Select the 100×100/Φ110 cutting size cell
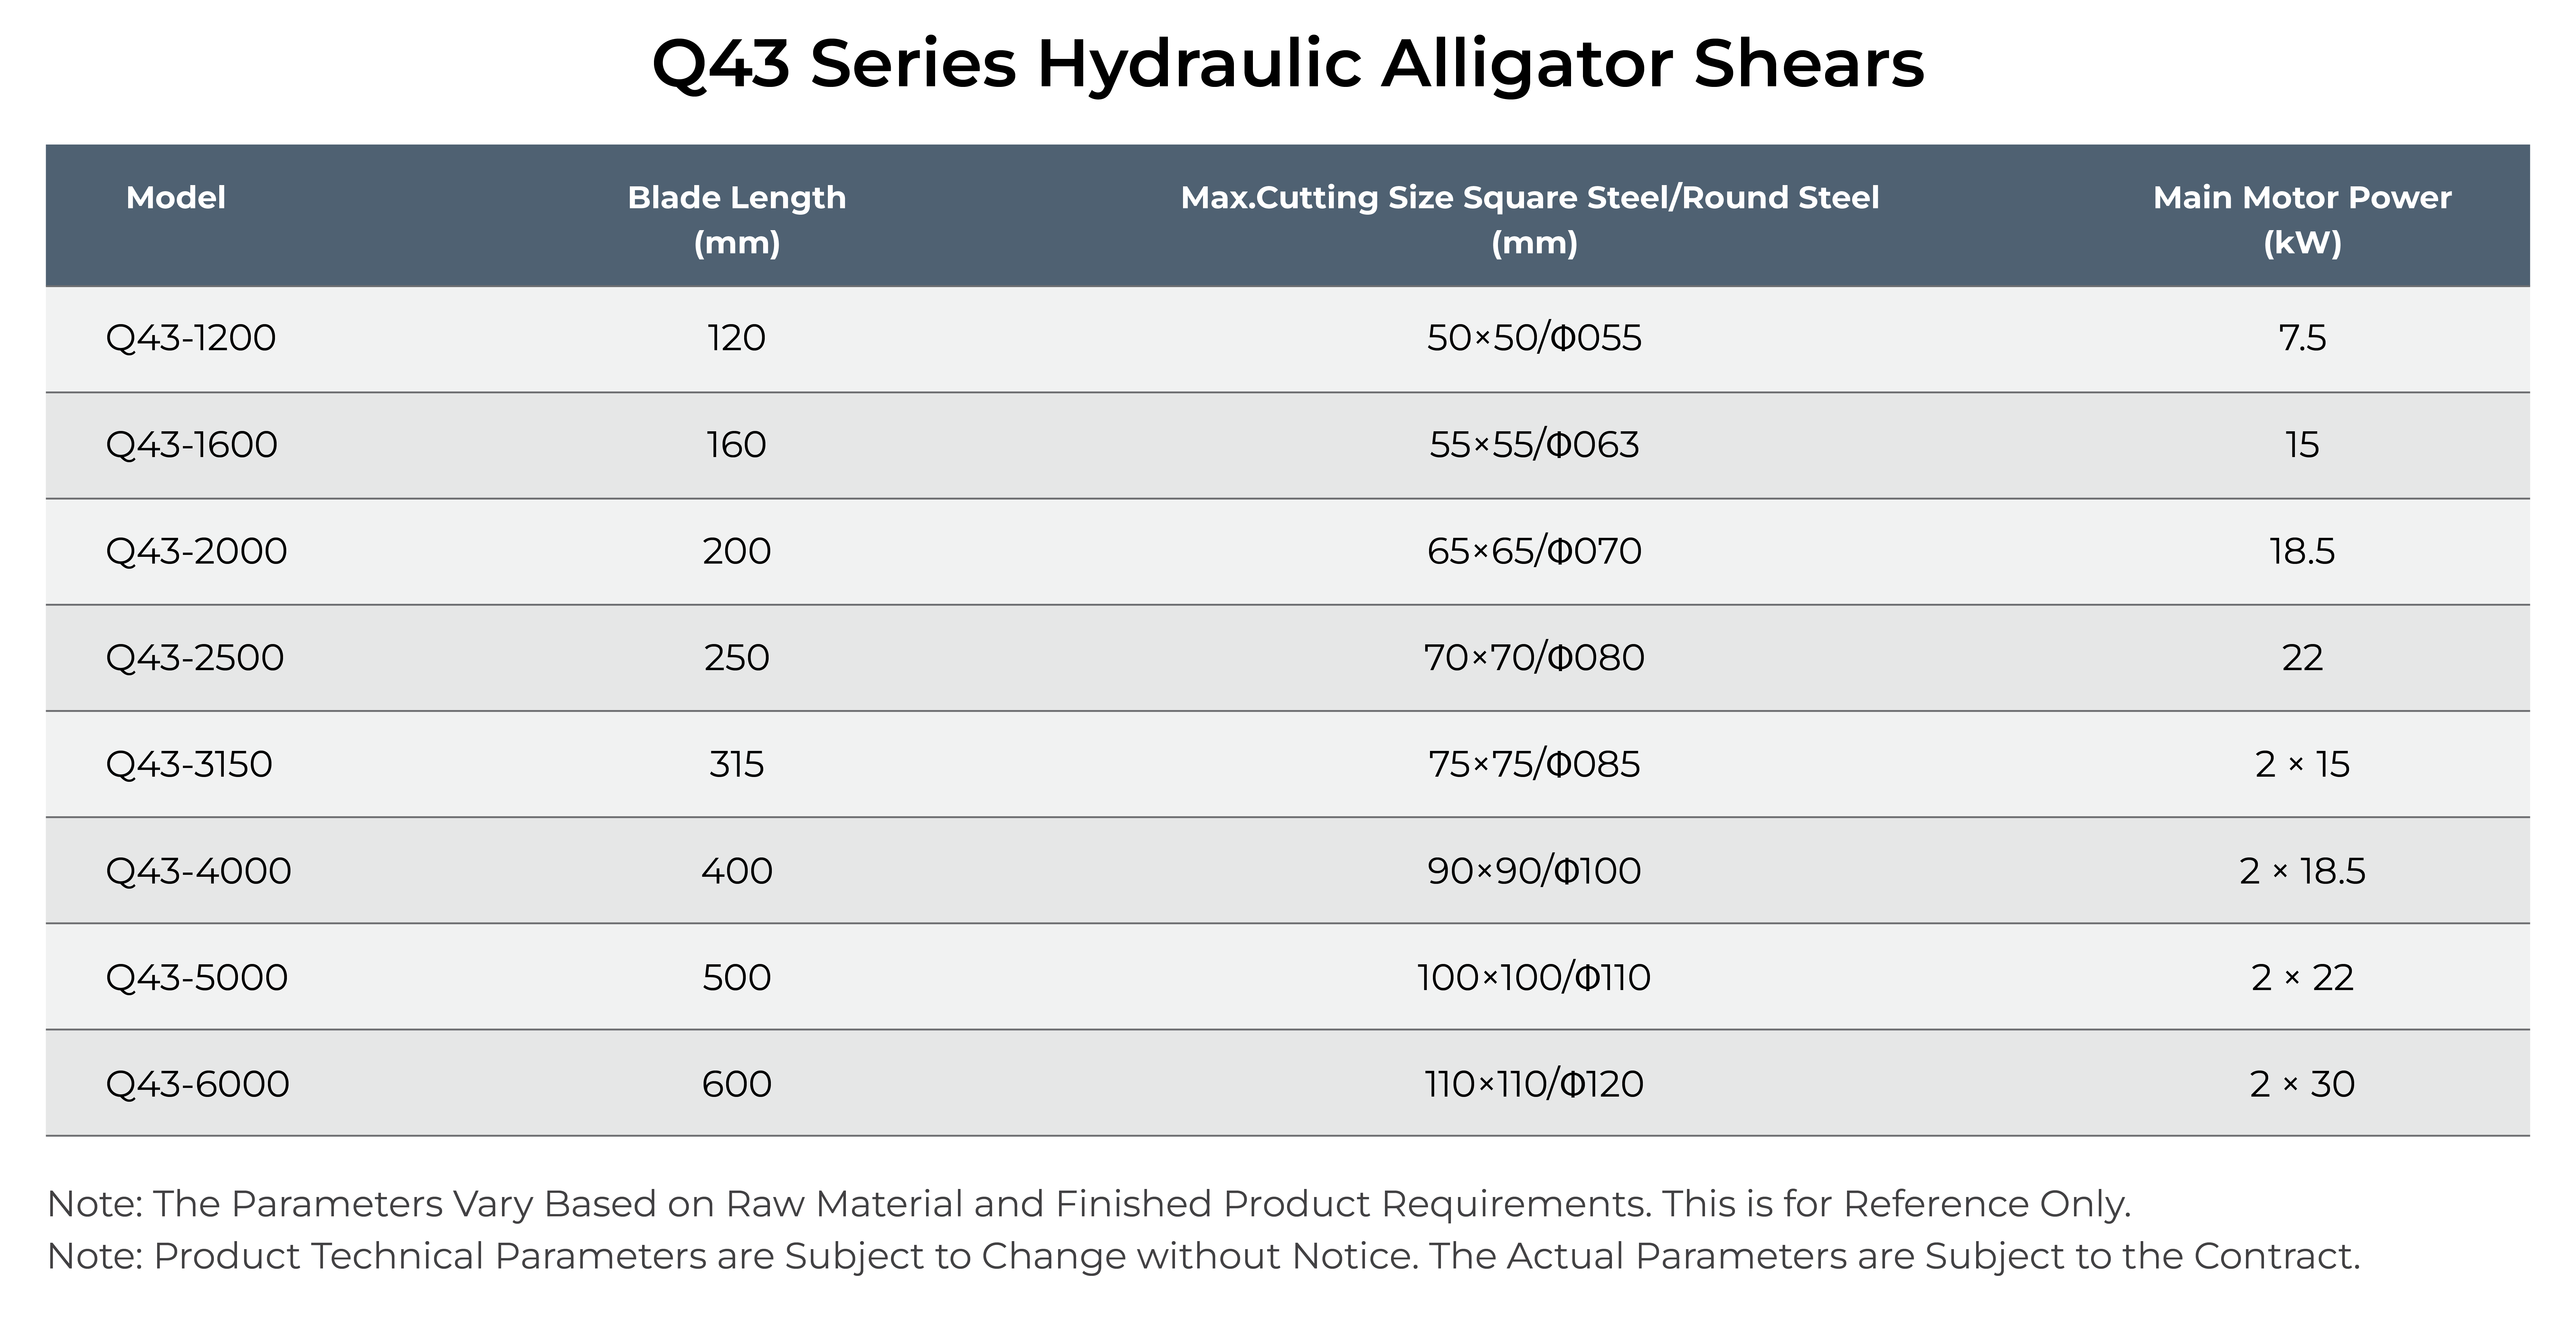Screen dimensions: 2576x1319 1533,977
